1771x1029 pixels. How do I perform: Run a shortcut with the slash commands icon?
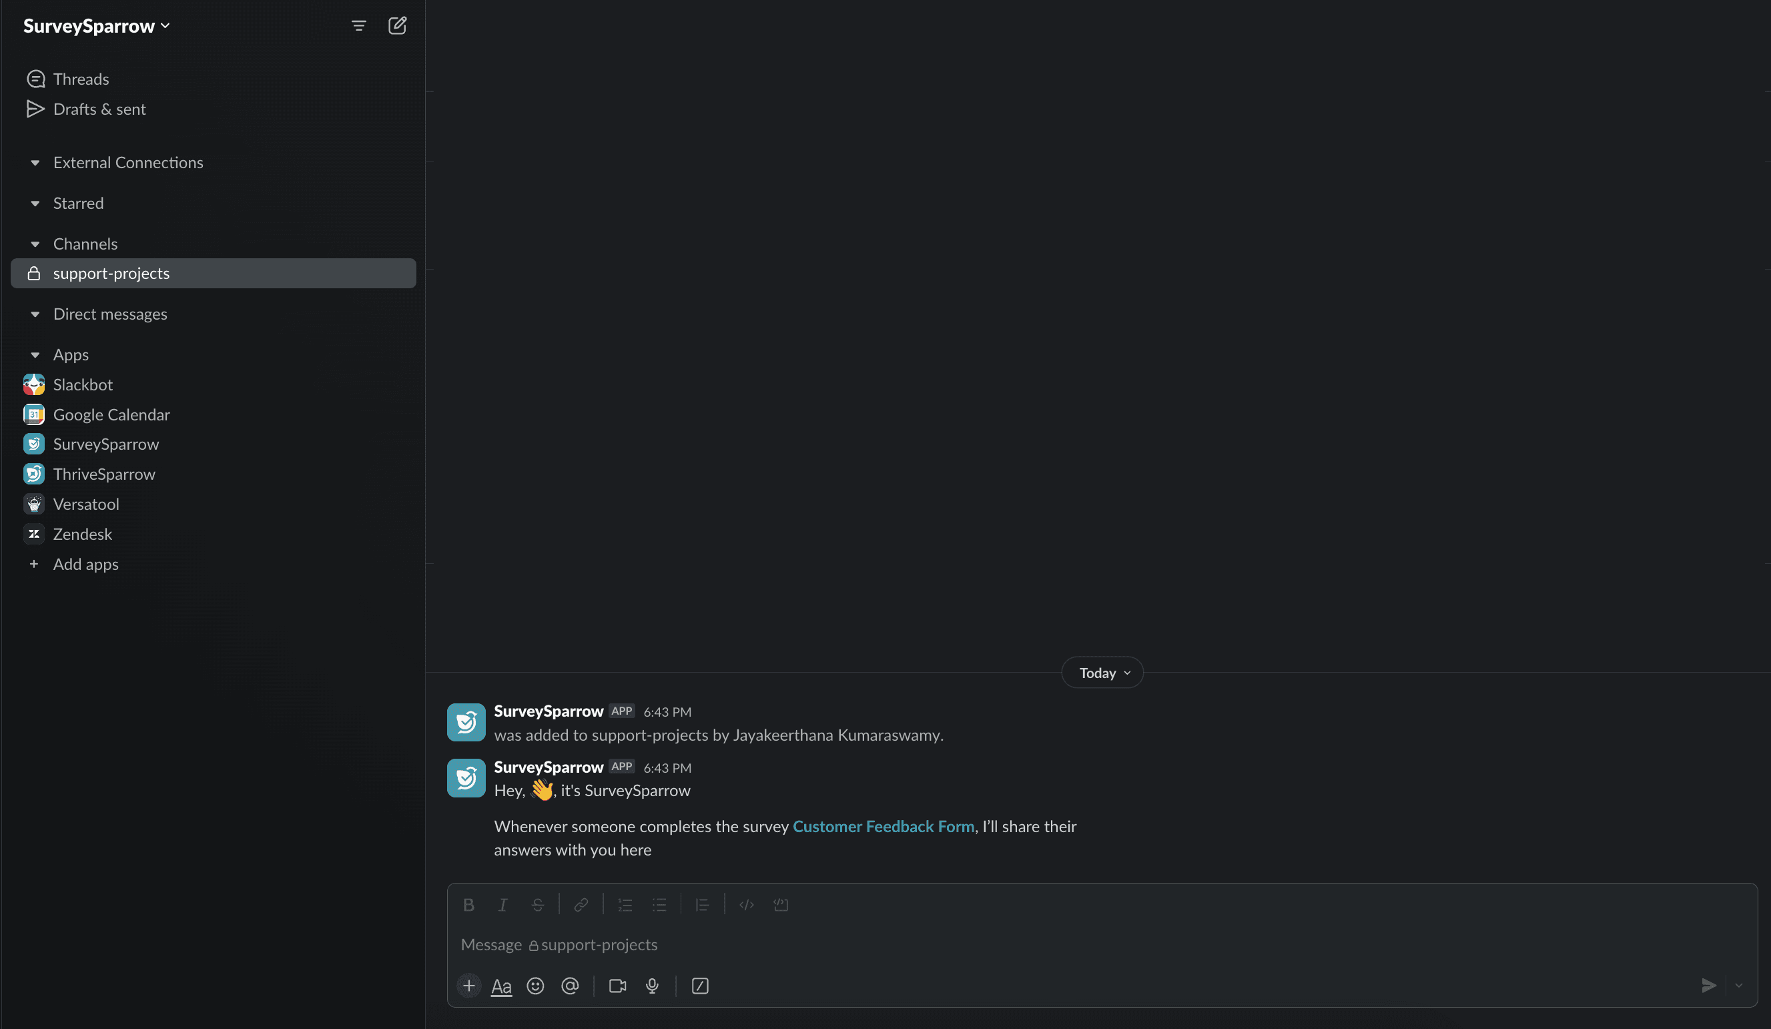pyautogui.click(x=700, y=986)
